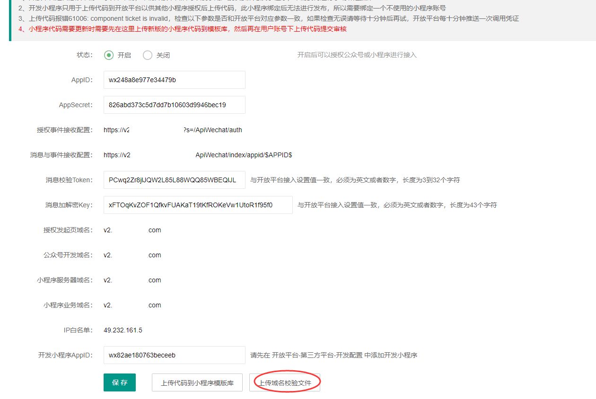Click the 开发小程序AppID input field

point(174,355)
